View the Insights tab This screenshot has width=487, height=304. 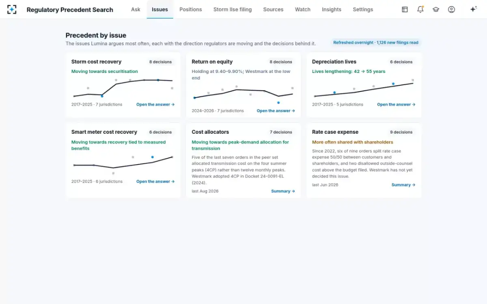pos(332,9)
